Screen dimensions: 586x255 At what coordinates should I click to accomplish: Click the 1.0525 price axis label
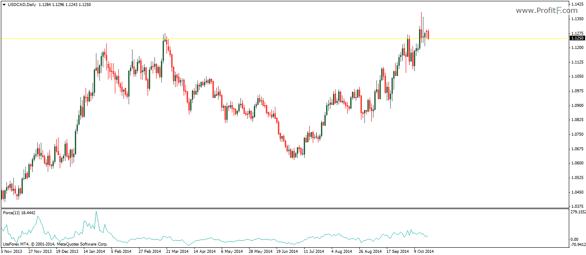tap(577, 178)
